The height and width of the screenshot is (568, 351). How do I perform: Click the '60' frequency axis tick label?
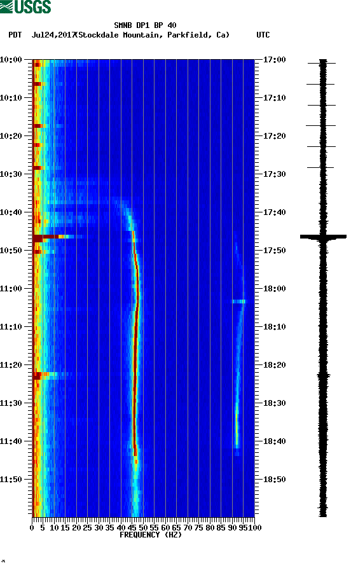pos(165,528)
